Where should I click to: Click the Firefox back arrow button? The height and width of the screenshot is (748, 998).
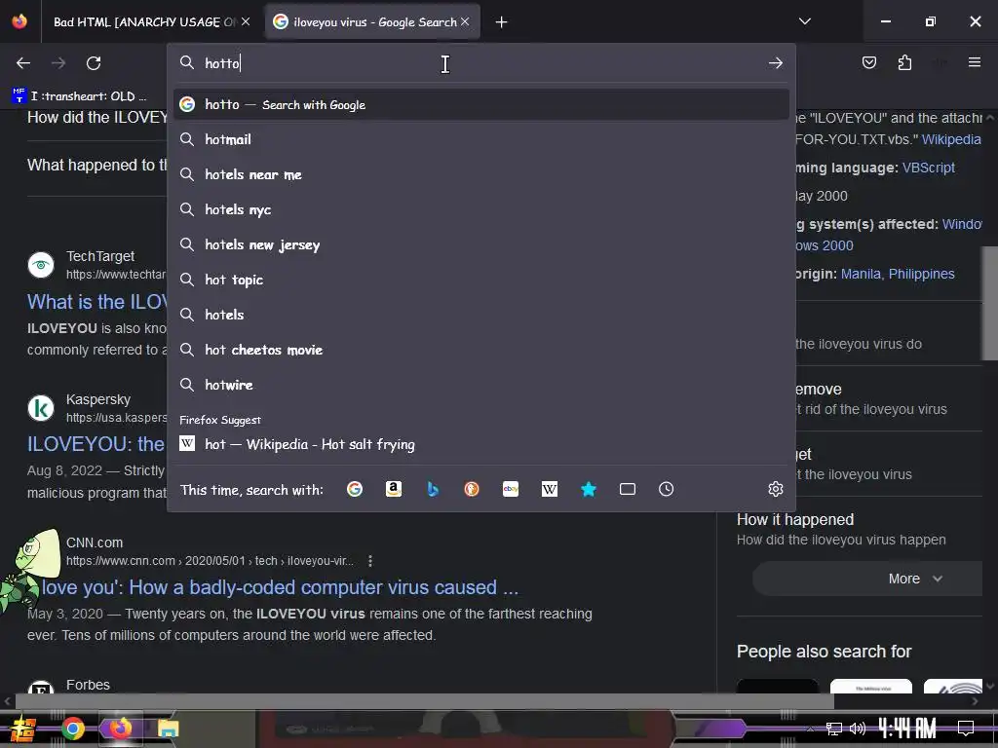tap(23, 63)
